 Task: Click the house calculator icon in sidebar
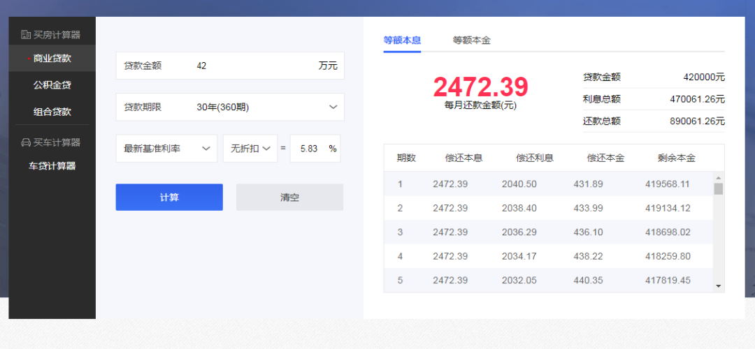(x=26, y=35)
